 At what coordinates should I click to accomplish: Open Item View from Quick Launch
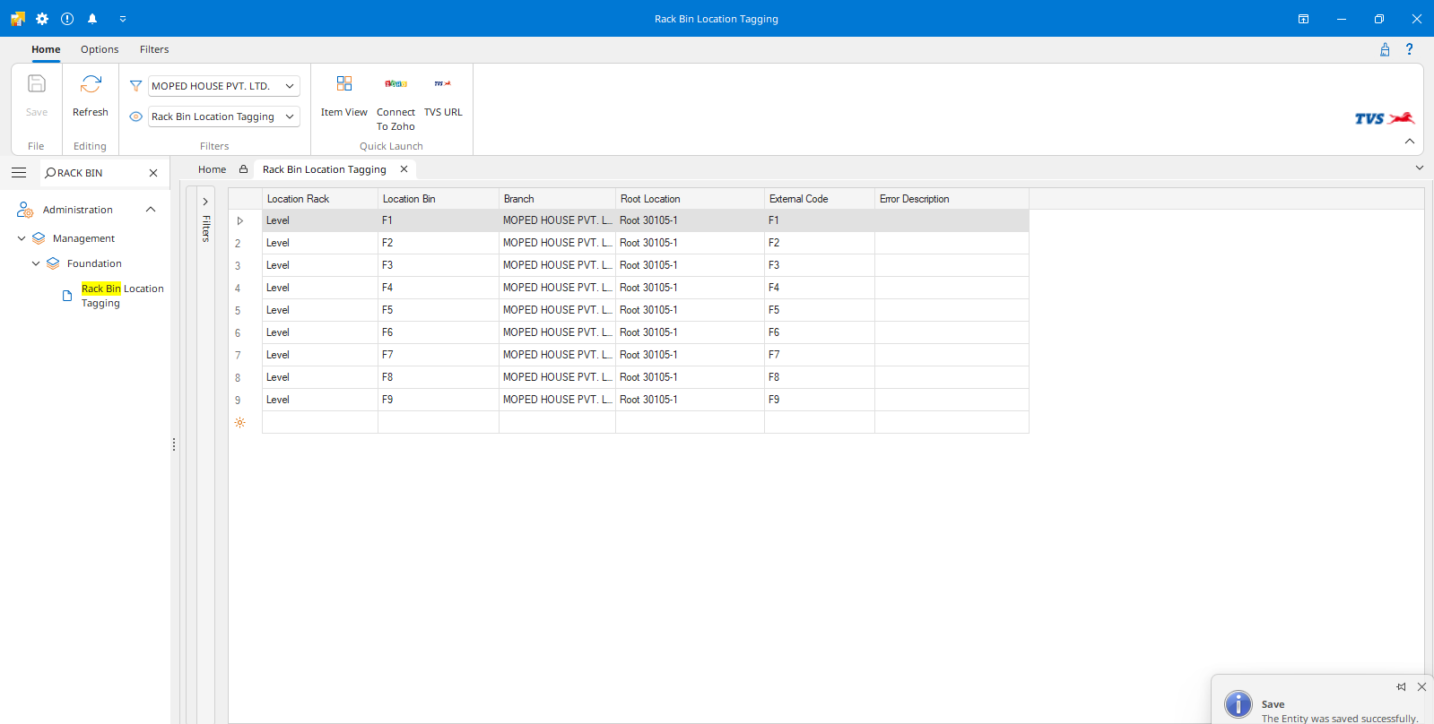coord(343,84)
